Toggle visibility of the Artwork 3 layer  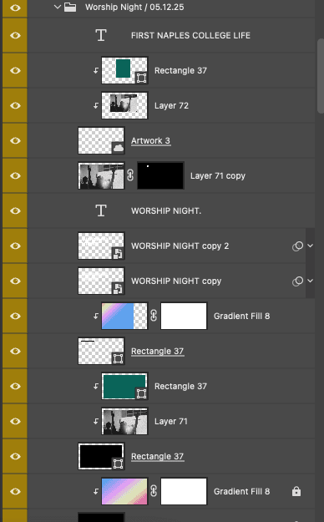[x=15, y=140]
